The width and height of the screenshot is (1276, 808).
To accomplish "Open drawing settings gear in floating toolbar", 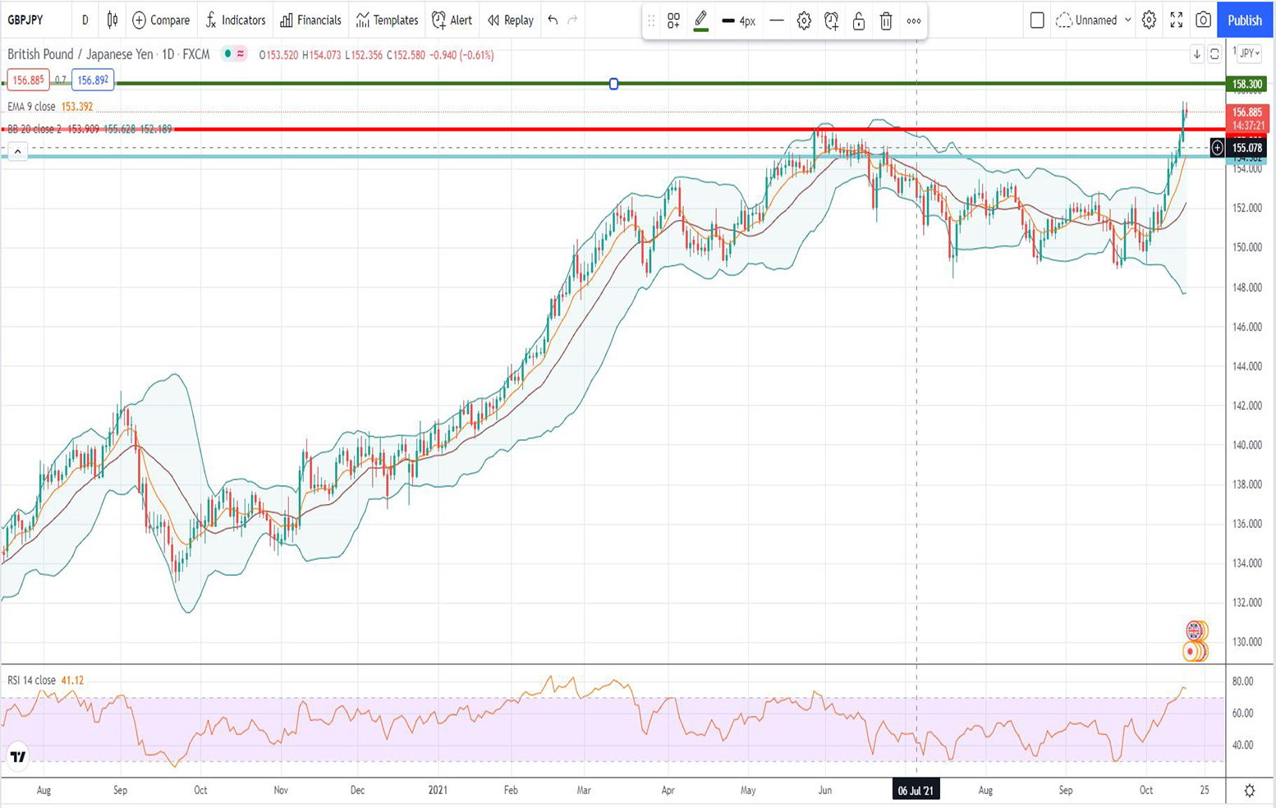I will [x=804, y=21].
